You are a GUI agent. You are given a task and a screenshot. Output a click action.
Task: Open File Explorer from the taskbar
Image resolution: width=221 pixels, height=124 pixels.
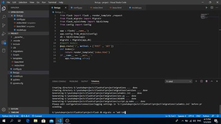coord(36,121)
